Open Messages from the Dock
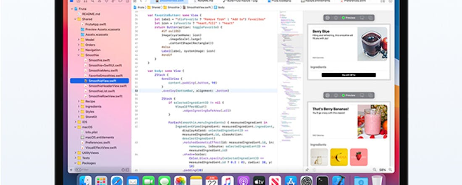Image resolution: width=462 pixels, height=185 pixels. click(164, 180)
